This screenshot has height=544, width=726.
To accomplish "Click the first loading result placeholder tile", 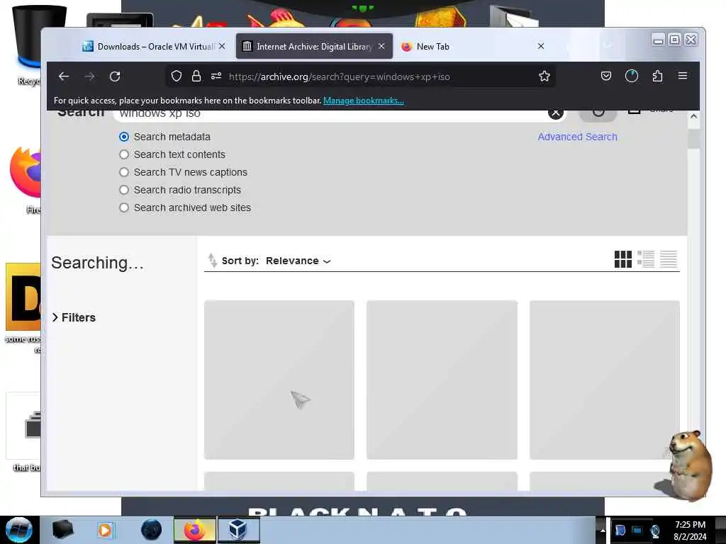I will coord(279,380).
